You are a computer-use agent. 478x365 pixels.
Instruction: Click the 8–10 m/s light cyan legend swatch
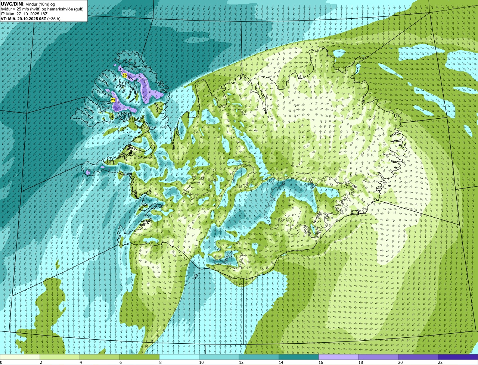point(179,357)
